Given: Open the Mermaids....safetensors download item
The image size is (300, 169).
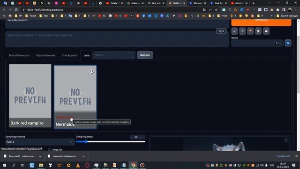Looking at the screenshot, I should point(19,156).
